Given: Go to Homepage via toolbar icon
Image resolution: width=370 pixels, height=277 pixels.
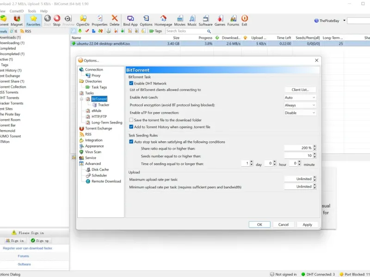Looking at the screenshot, I should 163,20.
